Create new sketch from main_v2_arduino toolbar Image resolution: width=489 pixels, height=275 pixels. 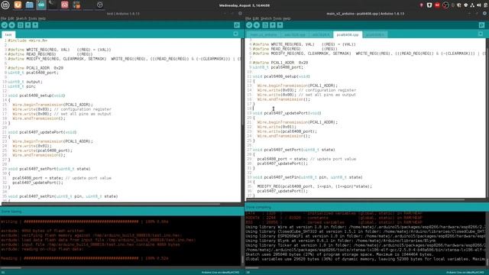click(265, 25)
